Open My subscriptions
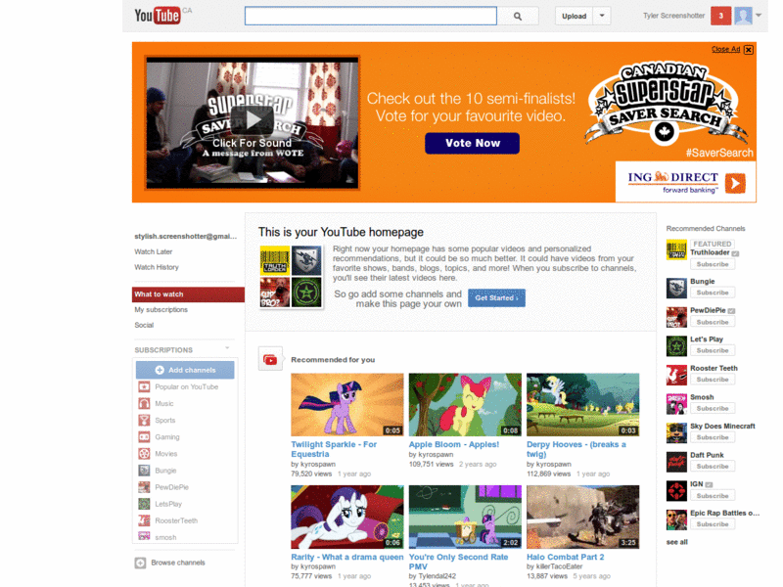The height and width of the screenshot is (587, 783). pos(161,310)
